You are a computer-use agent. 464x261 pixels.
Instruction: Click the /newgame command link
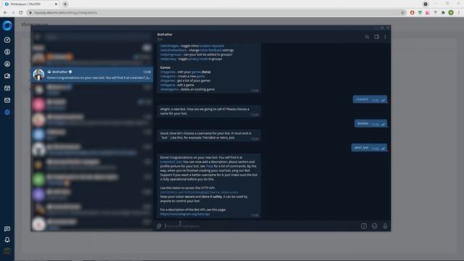167,76
